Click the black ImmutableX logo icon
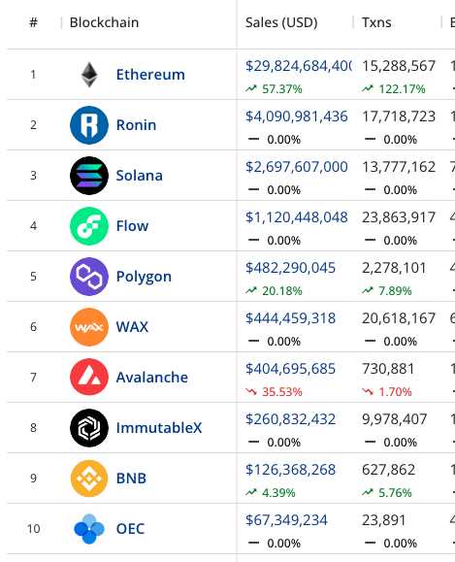This screenshot has width=455, height=562. click(89, 428)
